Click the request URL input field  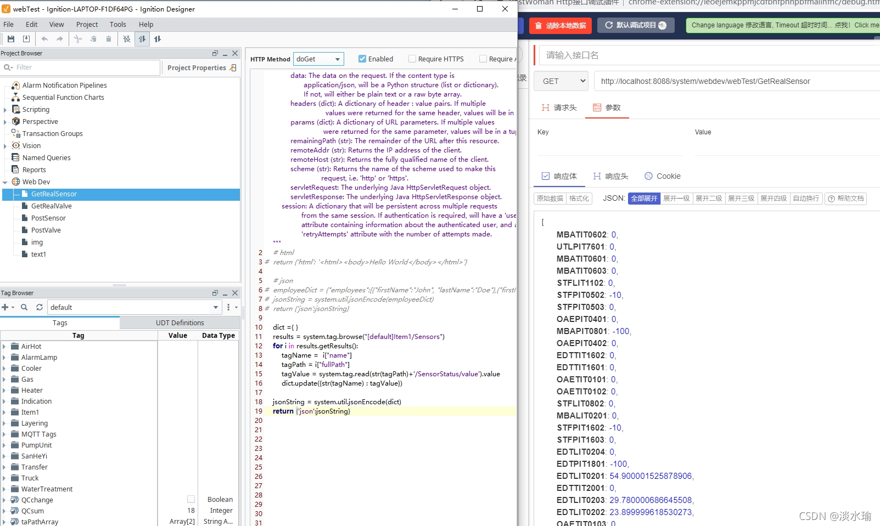(737, 81)
